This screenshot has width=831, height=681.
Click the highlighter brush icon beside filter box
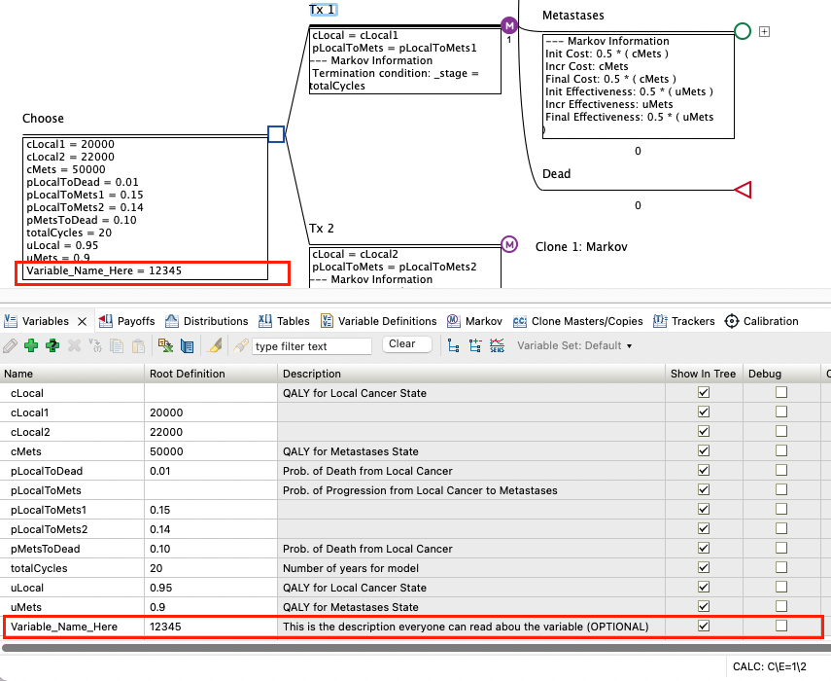pyautogui.click(x=216, y=345)
